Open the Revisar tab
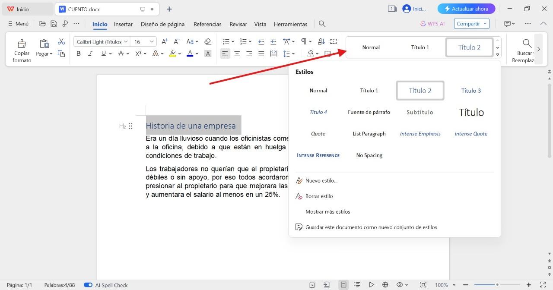This screenshot has height=290, width=553. 238,24
